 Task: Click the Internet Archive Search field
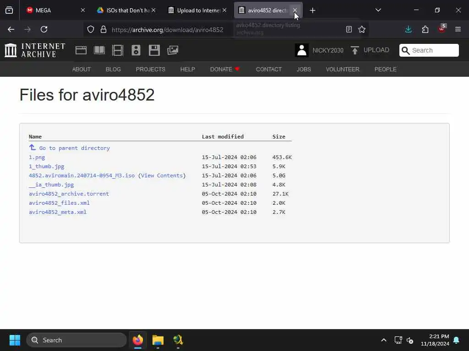click(429, 50)
